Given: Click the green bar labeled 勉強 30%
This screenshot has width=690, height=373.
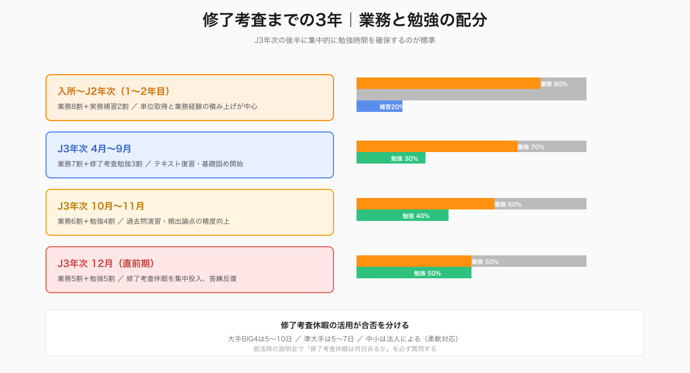Looking at the screenshot, I should click(391, 158).
